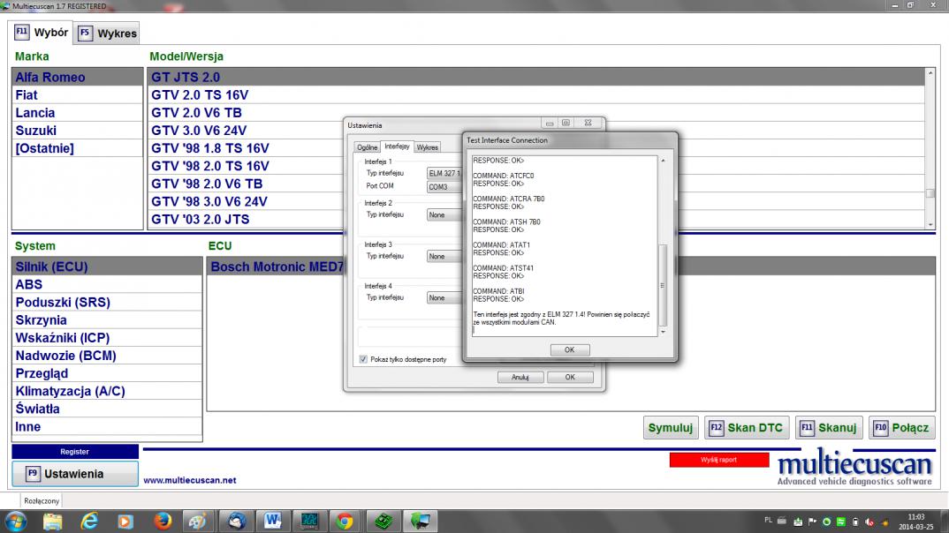This screenshot has height=533, width=949.
Task: Click the F10 key icon on Połącz
Action: click(x=881, y=428)
